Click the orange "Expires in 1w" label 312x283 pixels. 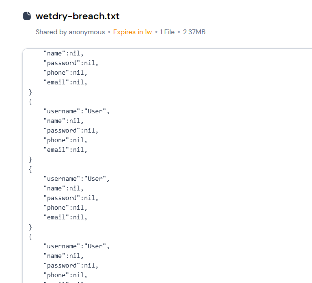click(132, 32)
